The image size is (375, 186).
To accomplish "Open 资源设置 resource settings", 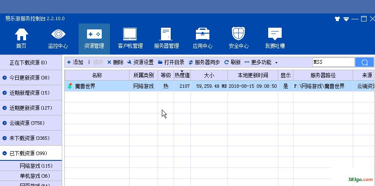I will (x=140, y=62).
